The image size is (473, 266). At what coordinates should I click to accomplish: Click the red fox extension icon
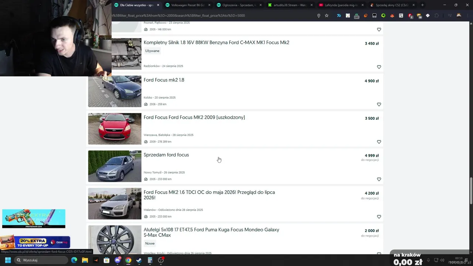[392, 16]
